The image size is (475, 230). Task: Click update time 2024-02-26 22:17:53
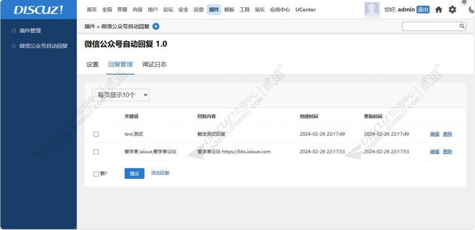(386, 152)
